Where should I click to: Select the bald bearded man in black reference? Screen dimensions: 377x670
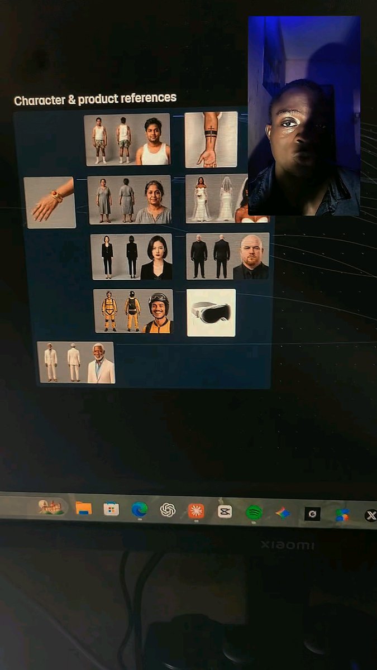click(x=228, y=256)
